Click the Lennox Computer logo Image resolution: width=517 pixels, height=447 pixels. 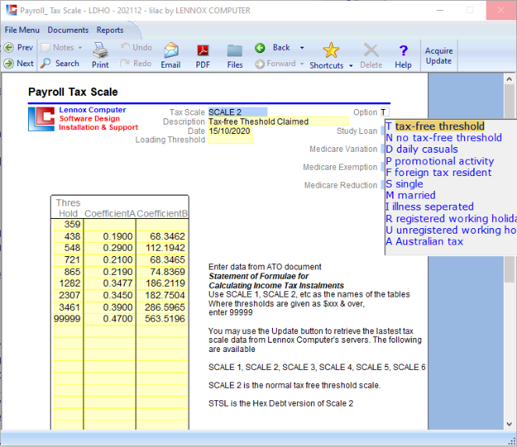(41, 119)
